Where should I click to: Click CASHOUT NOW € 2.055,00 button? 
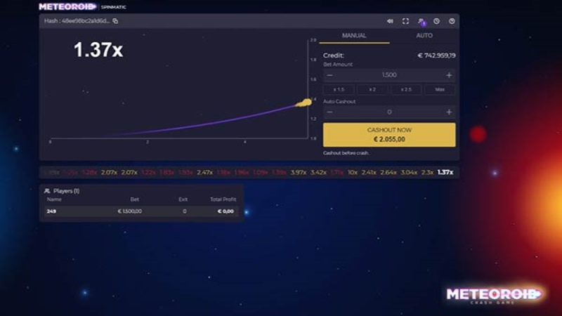(x=389, y=135)
